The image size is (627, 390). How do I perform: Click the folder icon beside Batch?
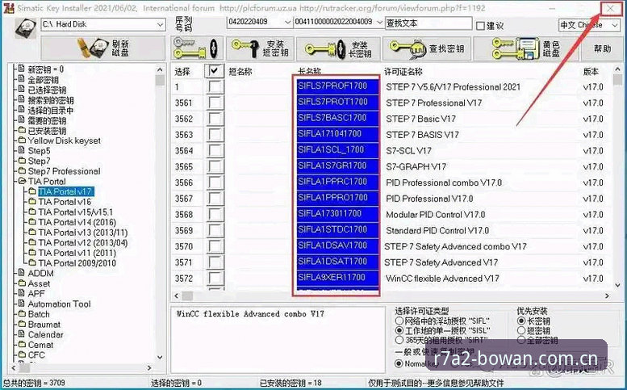[22, 314]
